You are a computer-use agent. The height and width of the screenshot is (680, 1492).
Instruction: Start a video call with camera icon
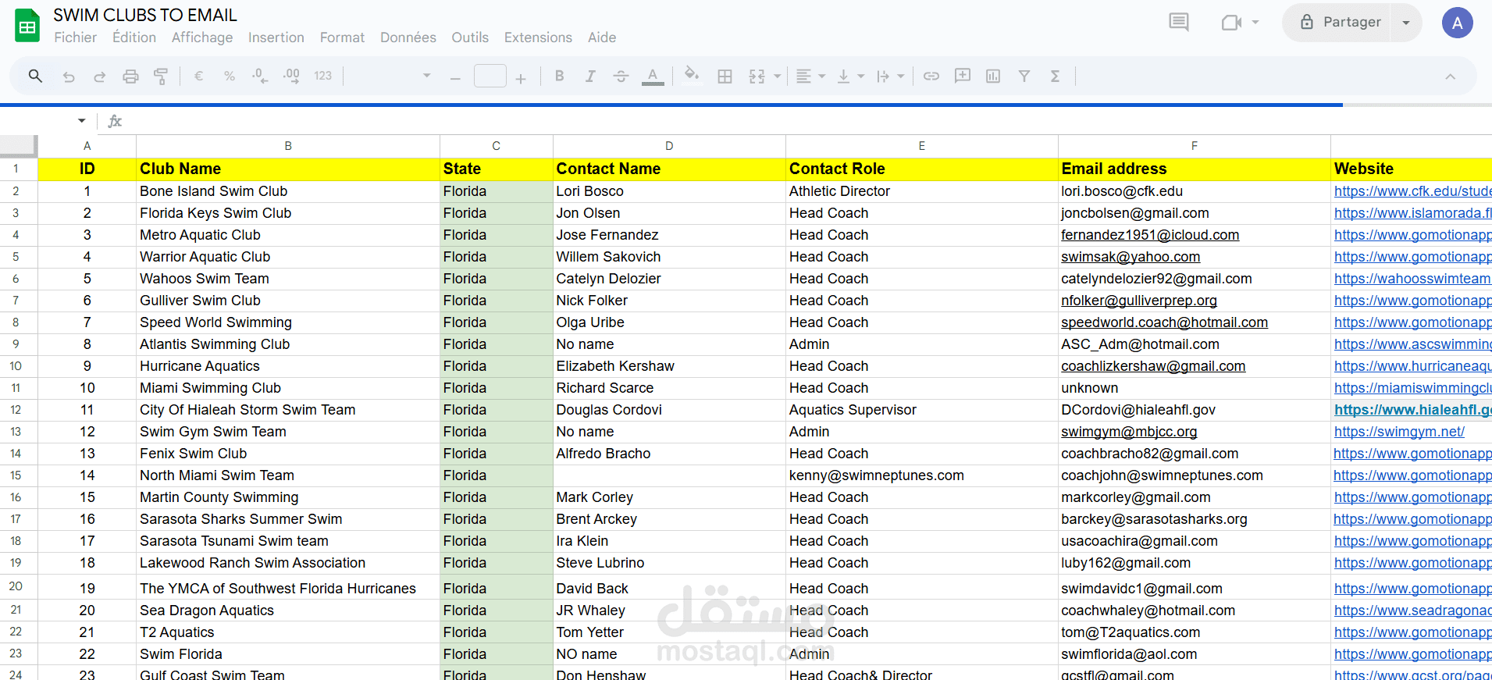pyautogui.click(x=1231, y=22)
